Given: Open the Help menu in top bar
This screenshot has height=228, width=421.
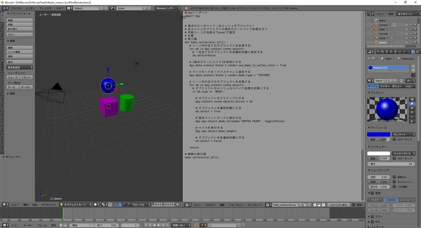Looking at the screenshot, I should click(60, 8).
